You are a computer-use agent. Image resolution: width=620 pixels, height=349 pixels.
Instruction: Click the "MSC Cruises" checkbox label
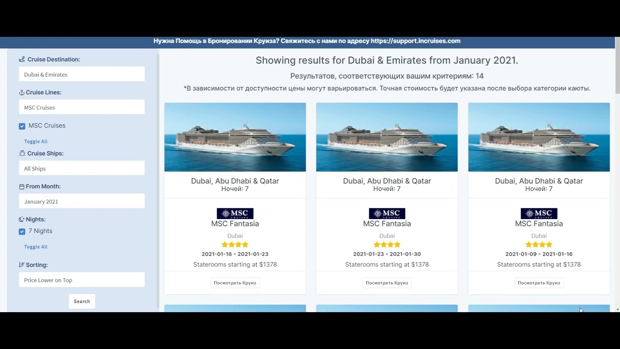click(47, 126)
